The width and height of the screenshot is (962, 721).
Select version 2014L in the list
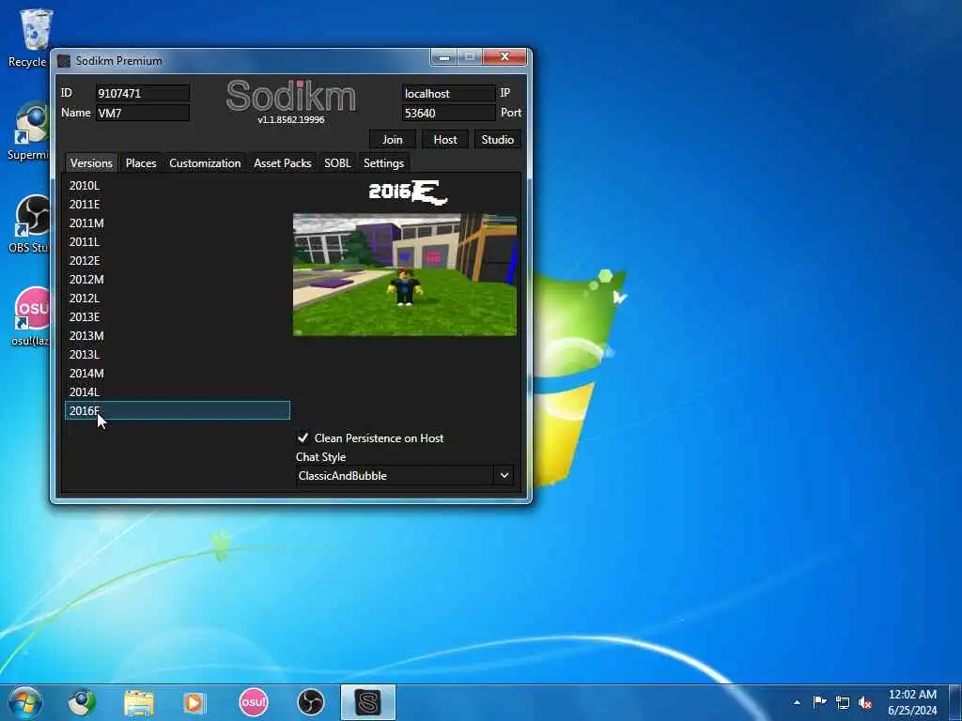tap(178, 391)
